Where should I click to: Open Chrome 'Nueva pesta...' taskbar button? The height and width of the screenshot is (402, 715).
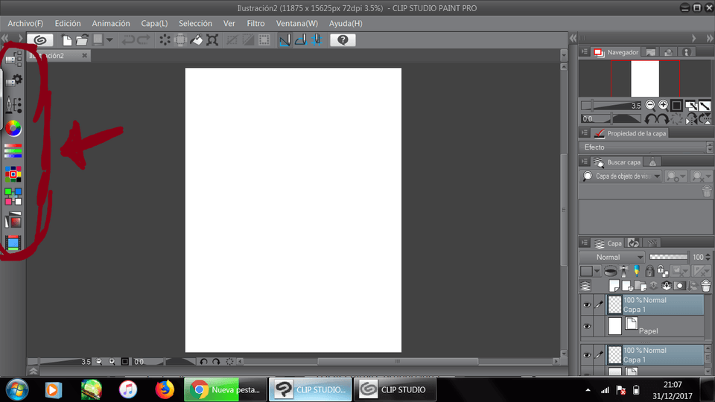[225, 389]
